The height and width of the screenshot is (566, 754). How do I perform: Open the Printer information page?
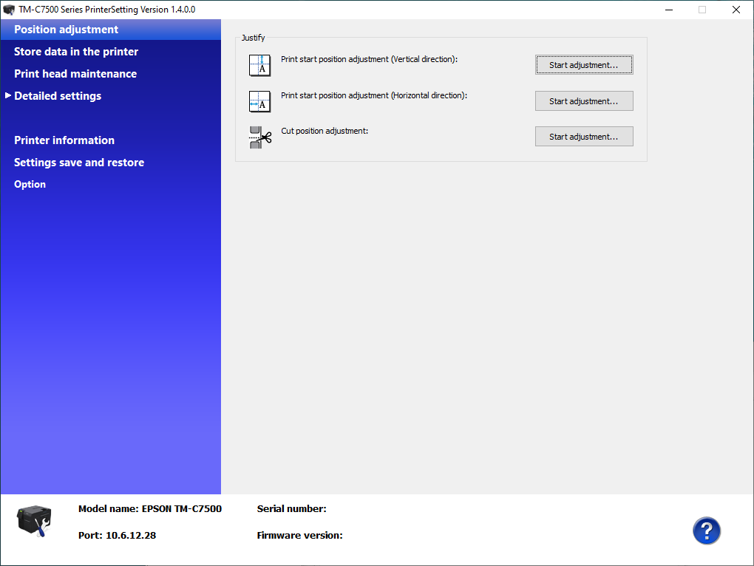64,140
